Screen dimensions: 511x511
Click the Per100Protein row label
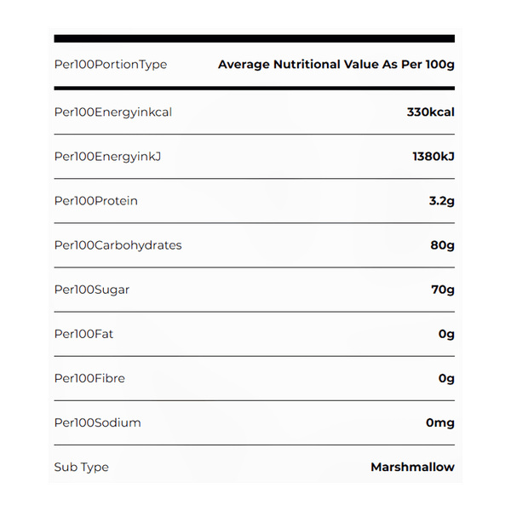point(95,201)
